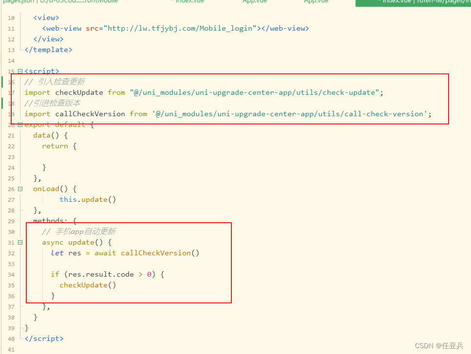Click the opening <web-view tag name on line 11
Image resolution: width=471 pixels, height=354 pixels.
coord(61,29)
